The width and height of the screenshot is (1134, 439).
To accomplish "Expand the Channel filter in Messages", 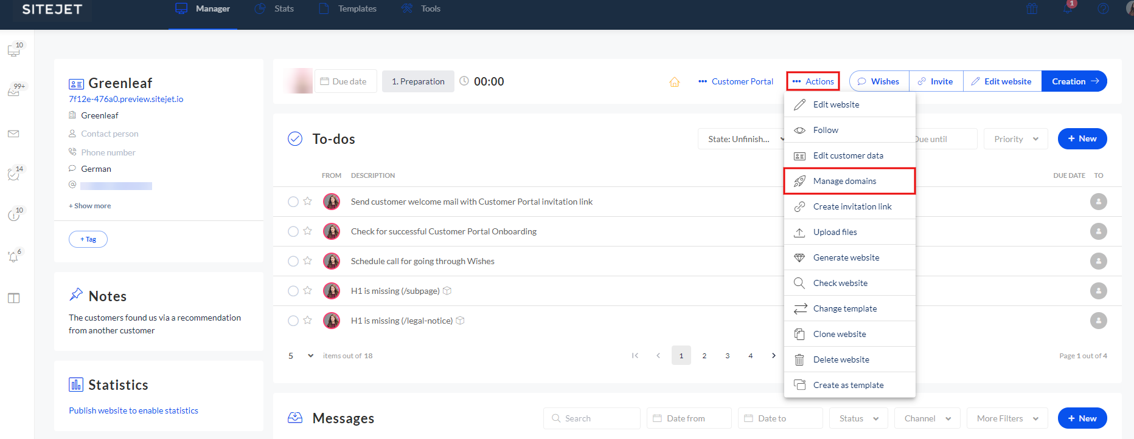I will (x=927, y=418).
